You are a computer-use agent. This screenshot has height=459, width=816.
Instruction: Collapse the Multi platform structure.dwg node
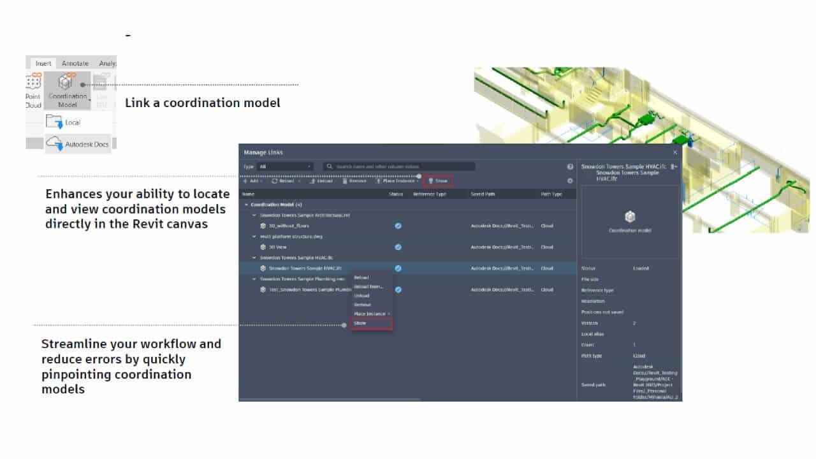click(254, 237)
